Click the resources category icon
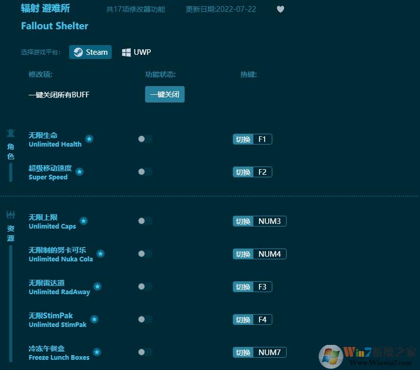Viewport: 420px width, 370px height. [11, 215]
